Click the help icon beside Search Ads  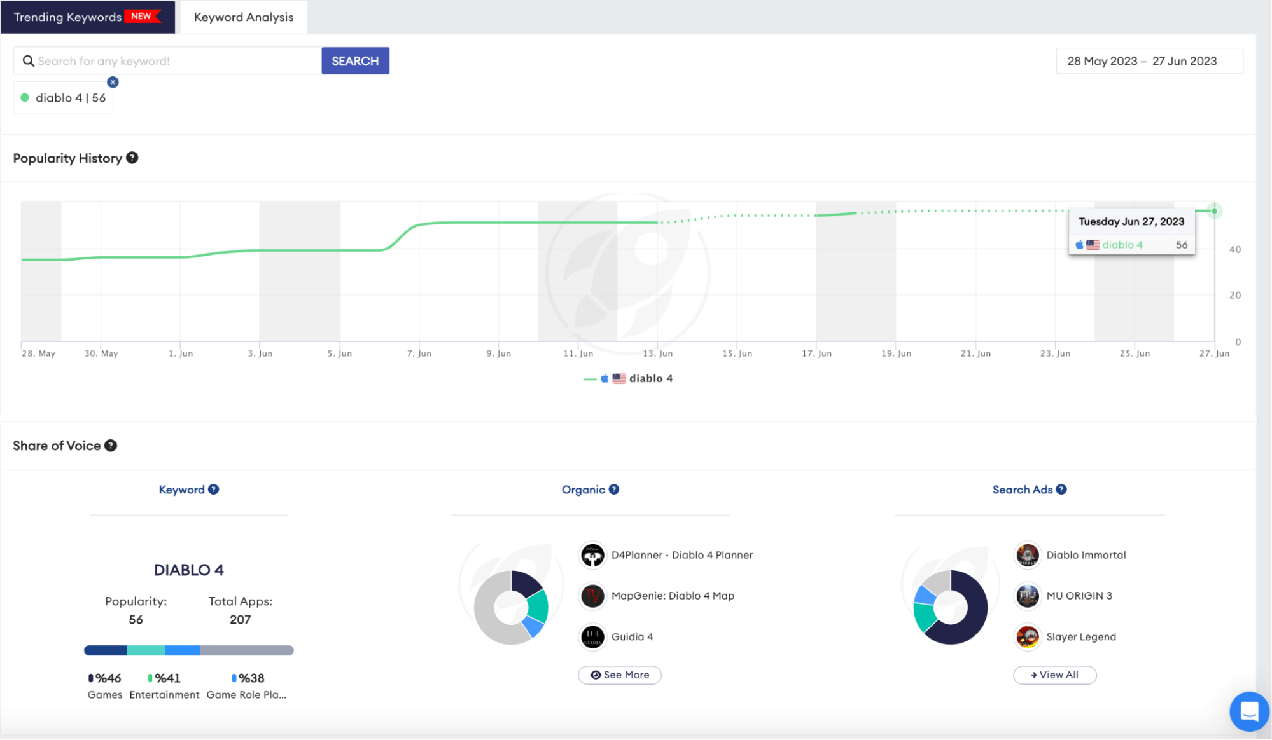pos(1061,490)
